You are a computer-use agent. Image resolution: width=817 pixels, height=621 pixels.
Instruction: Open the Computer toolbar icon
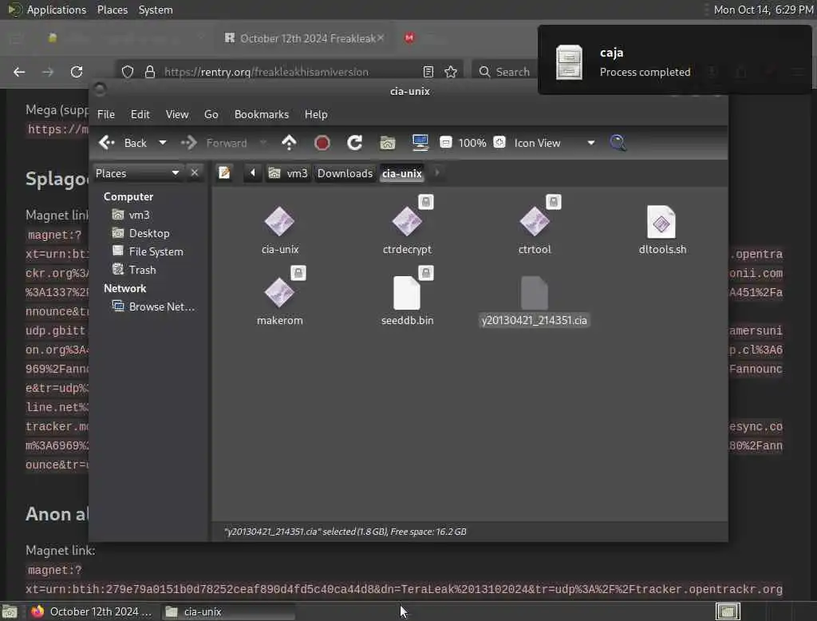click(x=420, y=142)
